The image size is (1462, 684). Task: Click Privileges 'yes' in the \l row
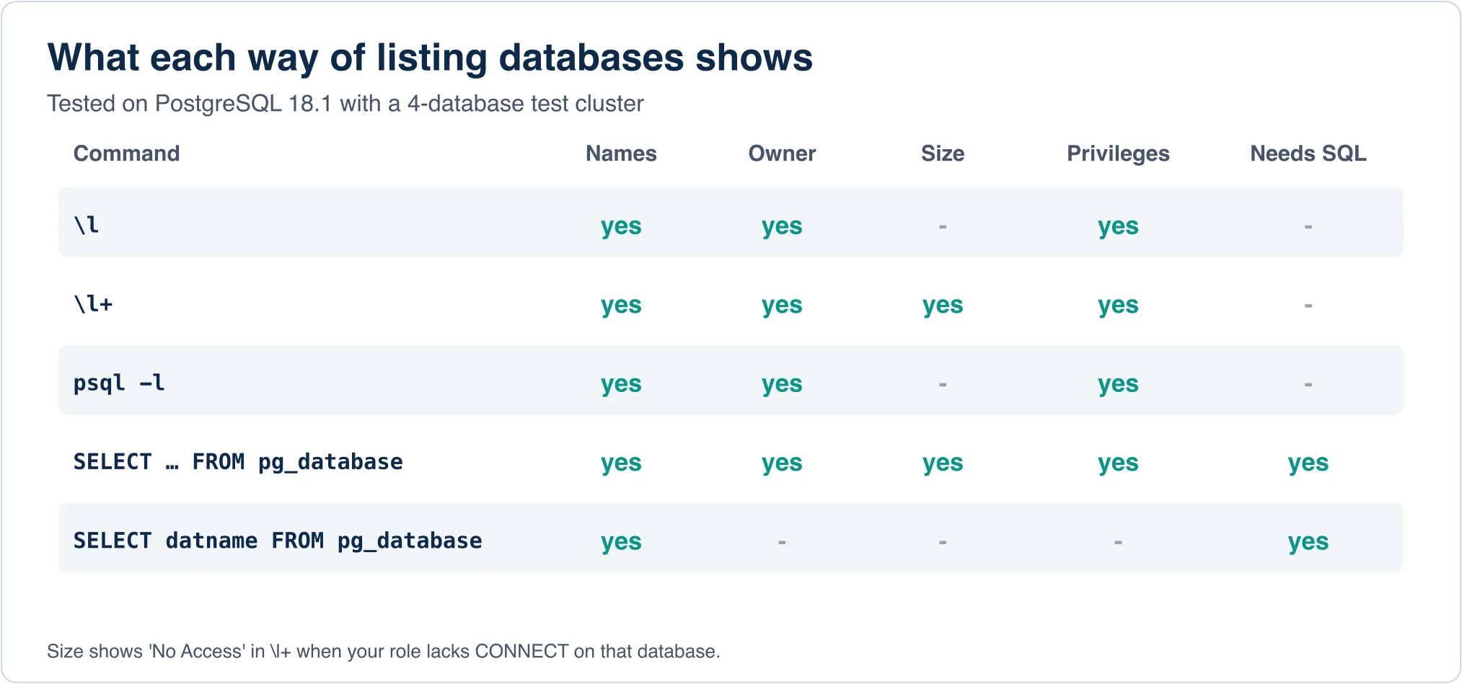pos(1118,226)
